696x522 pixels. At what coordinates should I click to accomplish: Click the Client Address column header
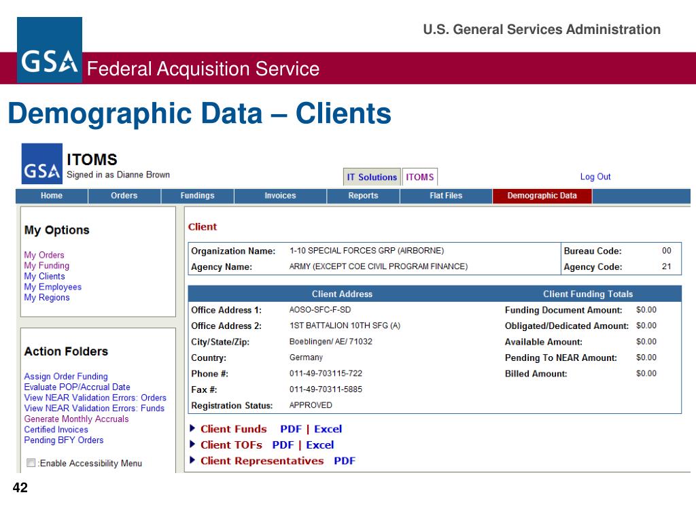(x=343, y=294)
